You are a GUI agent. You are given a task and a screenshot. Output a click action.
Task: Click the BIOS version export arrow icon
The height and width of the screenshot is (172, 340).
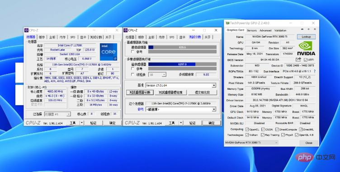point(298,60)
